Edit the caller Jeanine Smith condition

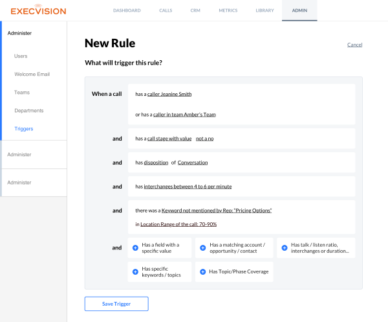click(169, 94)
